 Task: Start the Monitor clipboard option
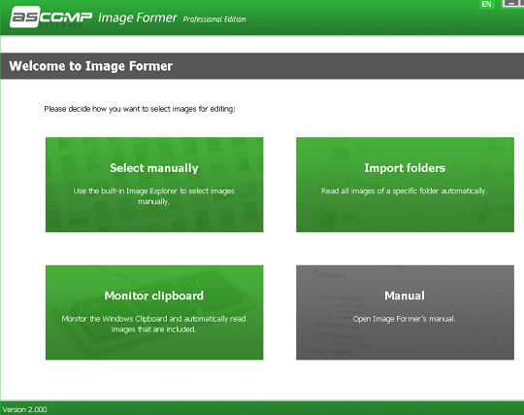click(154, 313)
